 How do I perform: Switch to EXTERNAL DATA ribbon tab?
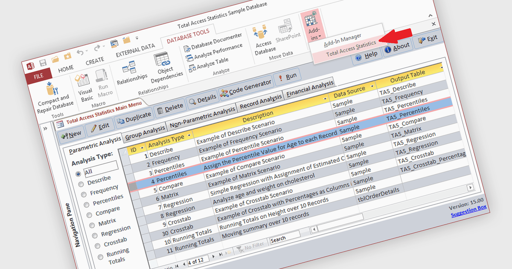(135, 50)
